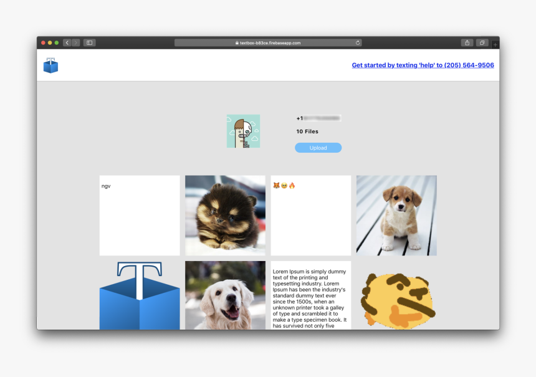Screen dimensions: 536x377
Task: Open the Safari share button
Action: tap(467, 43)
